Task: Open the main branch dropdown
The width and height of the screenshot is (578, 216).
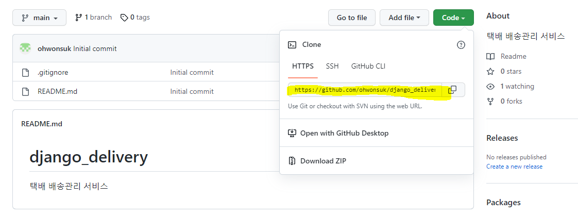Action: click(40, 18)
